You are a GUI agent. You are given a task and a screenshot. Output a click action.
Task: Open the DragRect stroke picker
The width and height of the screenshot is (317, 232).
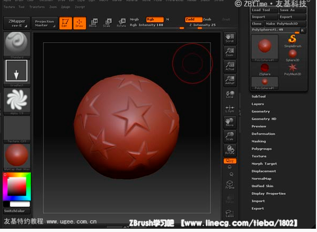[x=17, y=73]
